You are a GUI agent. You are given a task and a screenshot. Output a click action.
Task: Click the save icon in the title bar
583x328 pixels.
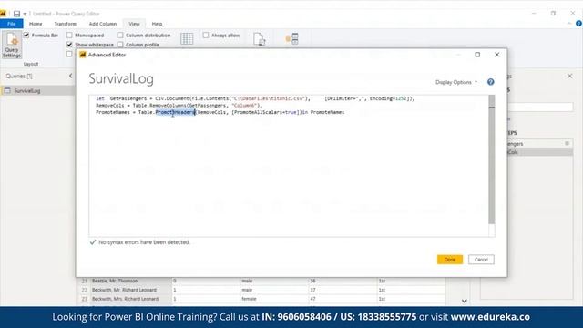click(16, 14)
